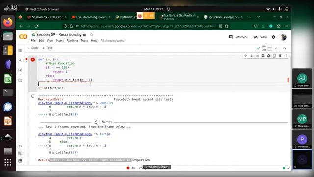The image size is (314, 177).
Task: Open the Files folder sidebar icon
Action: (20, 80)
